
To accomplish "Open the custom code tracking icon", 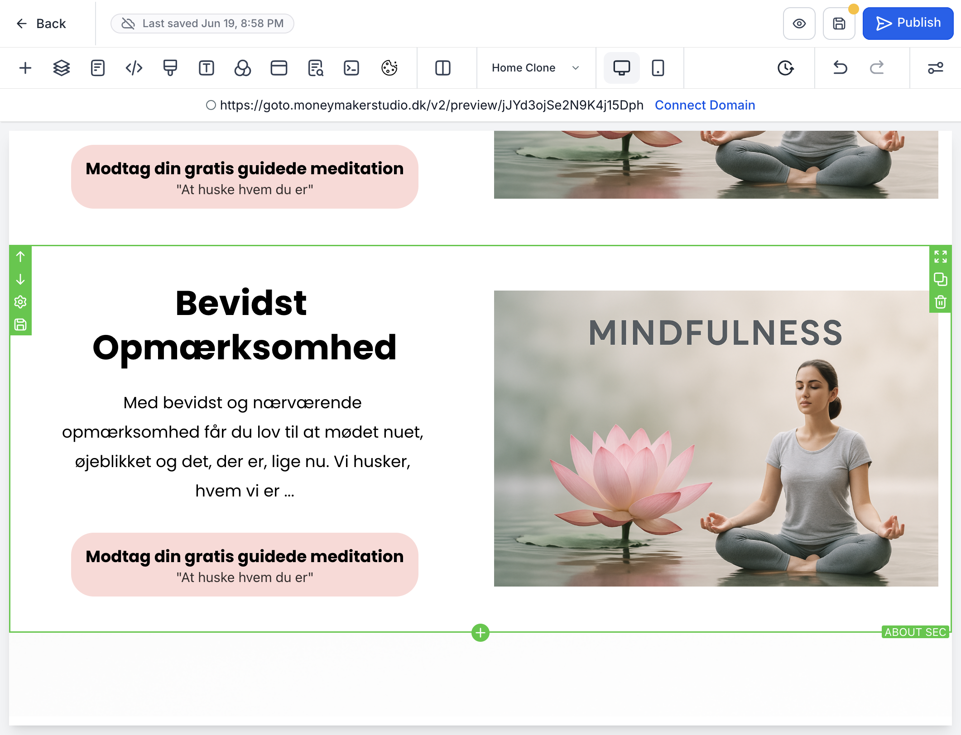I will [x=134, y=68].
